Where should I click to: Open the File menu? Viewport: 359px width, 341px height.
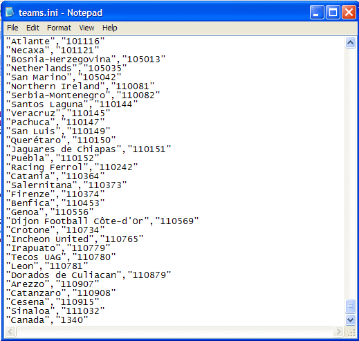point(12,28)
